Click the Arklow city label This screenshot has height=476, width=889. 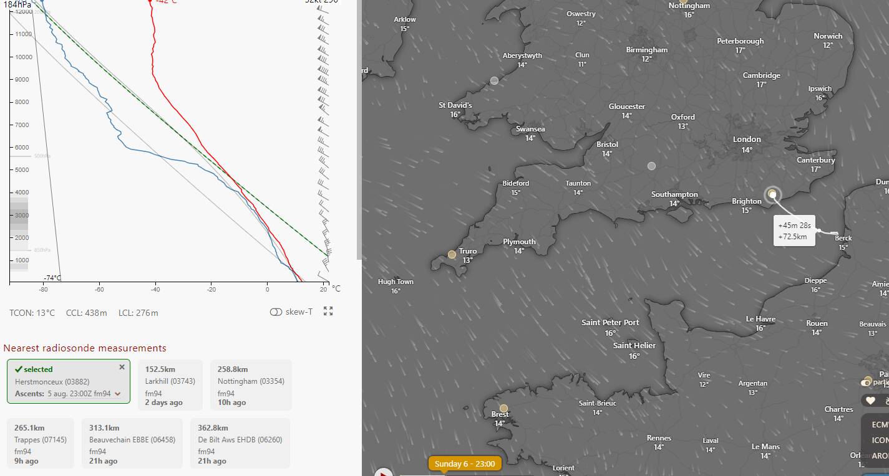(405, 19)
